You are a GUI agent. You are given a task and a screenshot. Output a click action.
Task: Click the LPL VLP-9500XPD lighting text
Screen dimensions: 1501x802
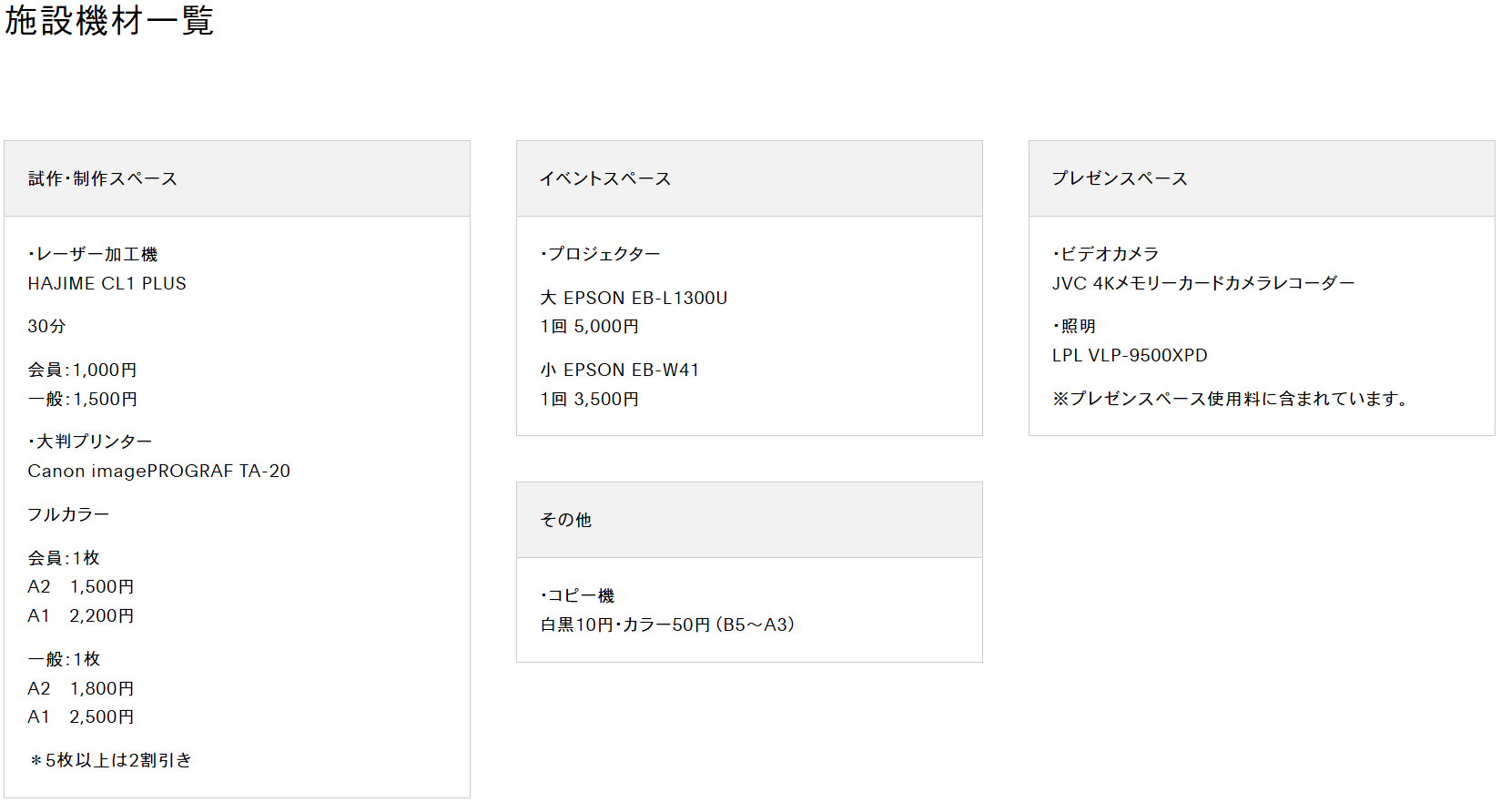tap(1130, 356)
